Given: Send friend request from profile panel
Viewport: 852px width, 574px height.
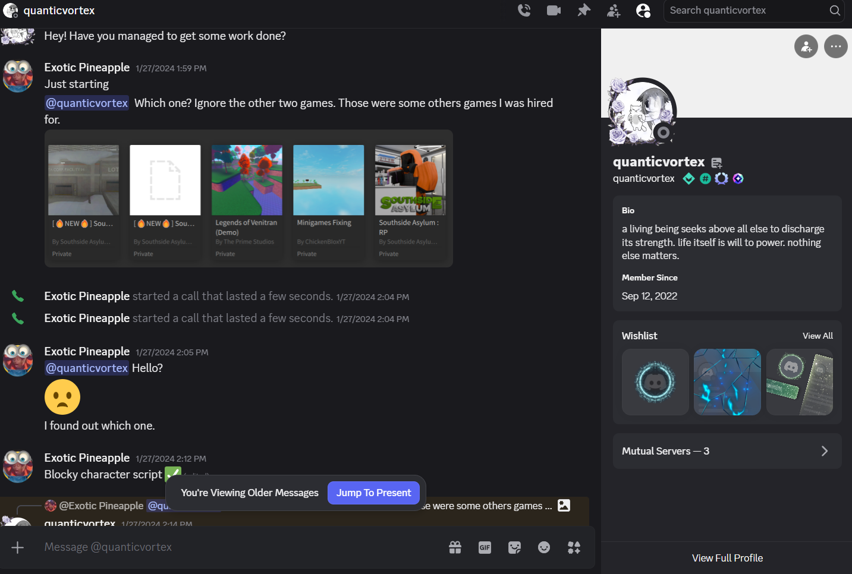Looking at the screenshot, I should point(806,46).
